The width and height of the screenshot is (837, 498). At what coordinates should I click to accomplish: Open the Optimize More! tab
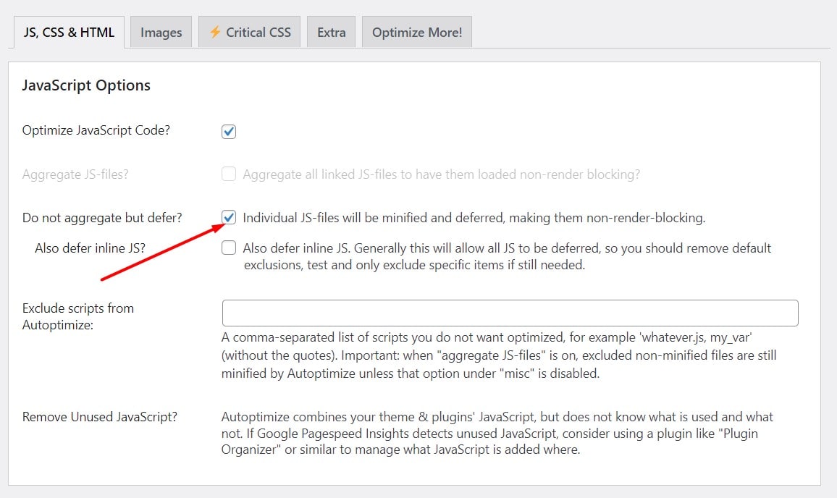point(416,31)
